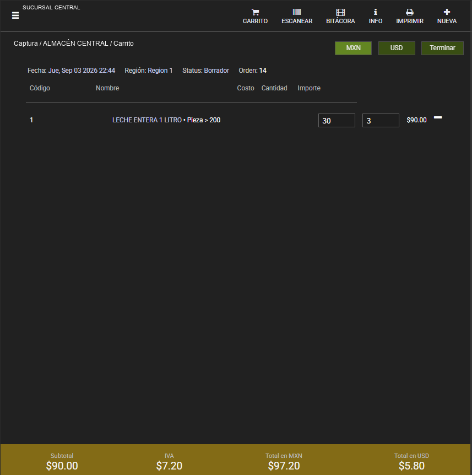Screen dimensions: 472x475
Task: Edit the Cantidad field showing 3
Action: tap(381, 121)
